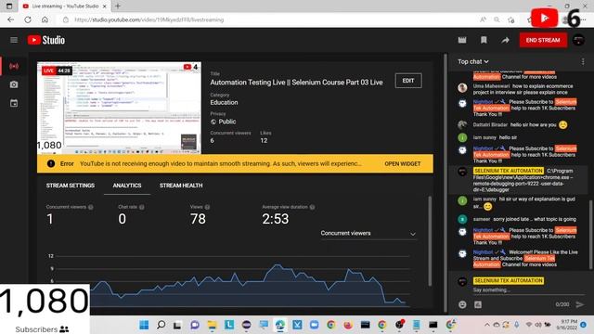Click the EDIT stream details button
594x334 pixels.
point(408,81)
